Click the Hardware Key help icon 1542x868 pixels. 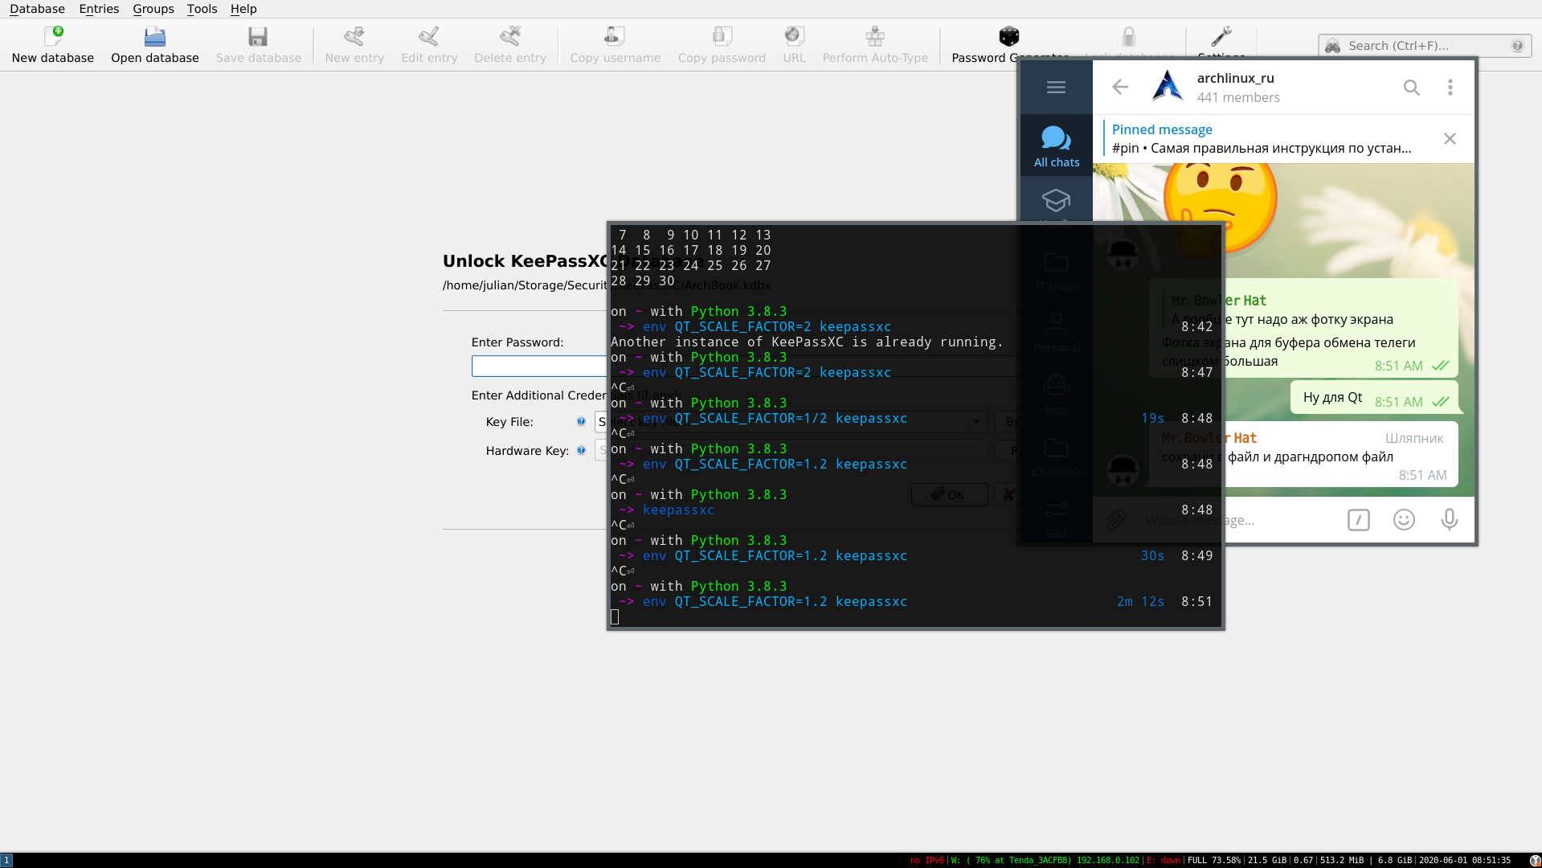click(x=581, y=450)
